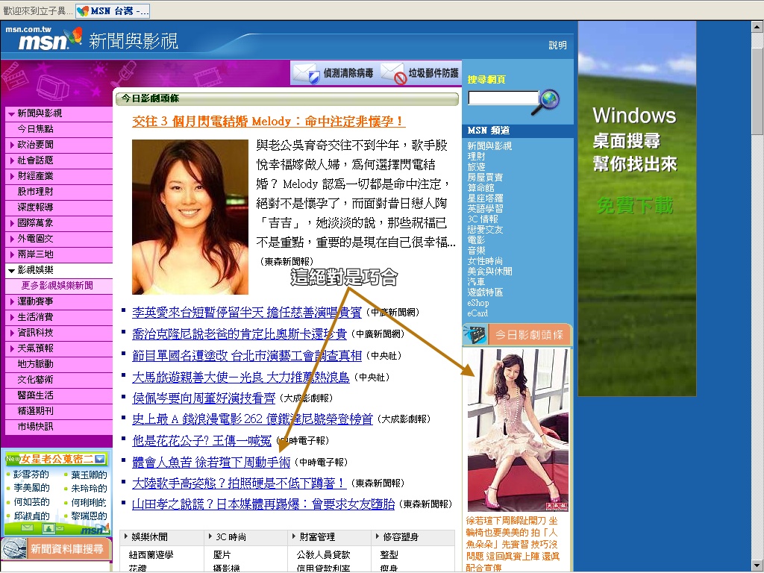The height and width of the screenshot is (573, 764).
Task: Open the 英語學習 MSN channel link
Action: point(485,209)
